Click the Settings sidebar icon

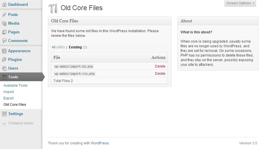4,113
